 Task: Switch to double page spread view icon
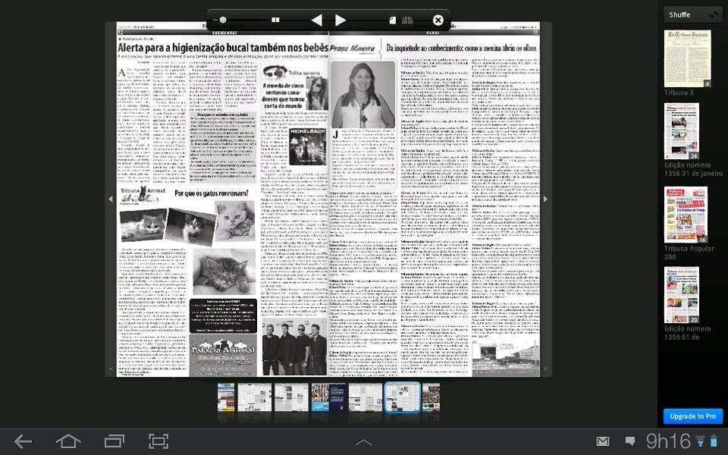tap(408, 20)
